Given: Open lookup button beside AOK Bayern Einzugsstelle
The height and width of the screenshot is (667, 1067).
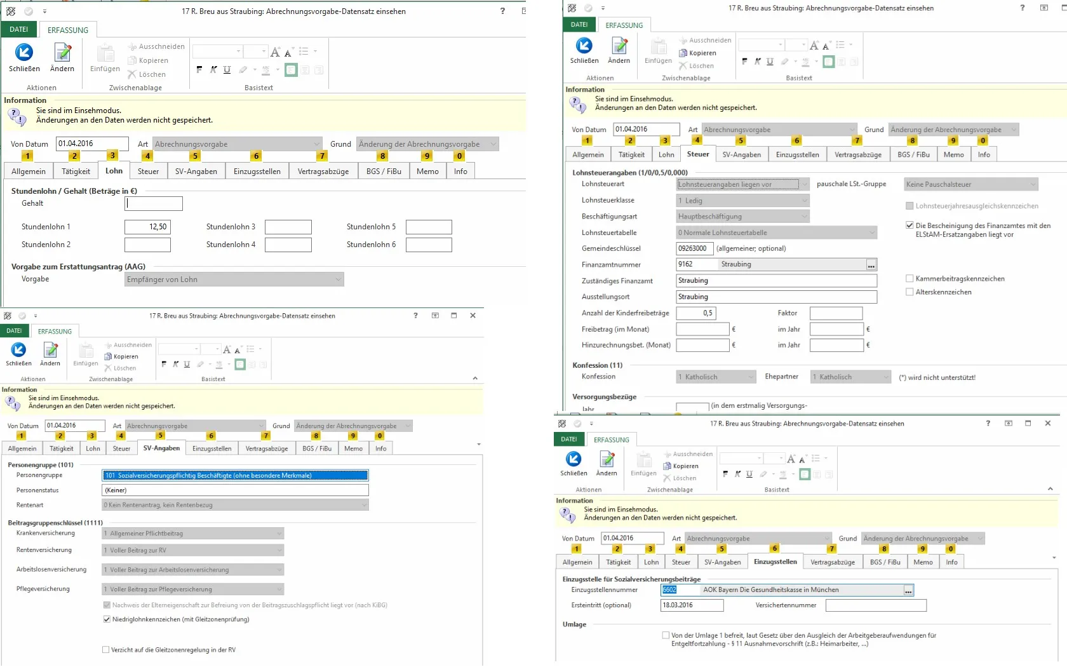Looking at the screenshot, I should click(x=908, y=591).
